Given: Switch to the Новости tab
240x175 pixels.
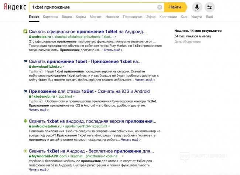Looking at the screenshot, I should 112,17.
